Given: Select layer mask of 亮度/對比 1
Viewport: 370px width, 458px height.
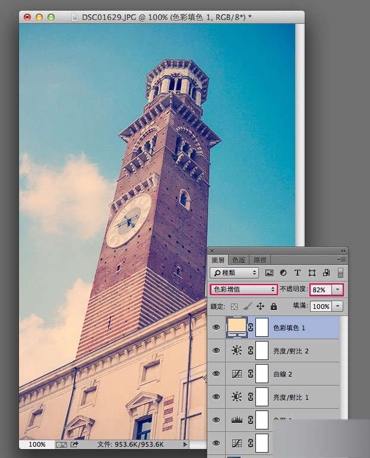Looking at the screenshot, I should tap(262, 397).
